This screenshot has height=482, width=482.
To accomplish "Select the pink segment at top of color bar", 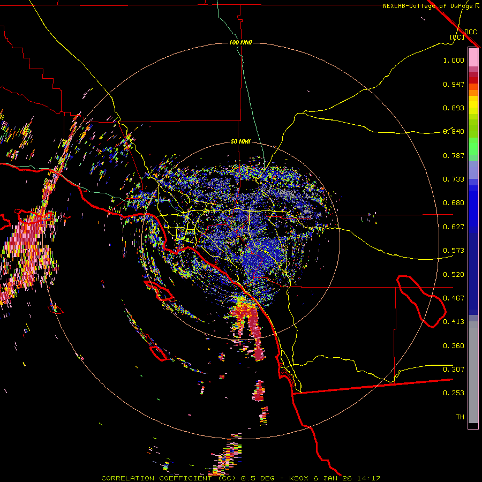I will point(473,57).
